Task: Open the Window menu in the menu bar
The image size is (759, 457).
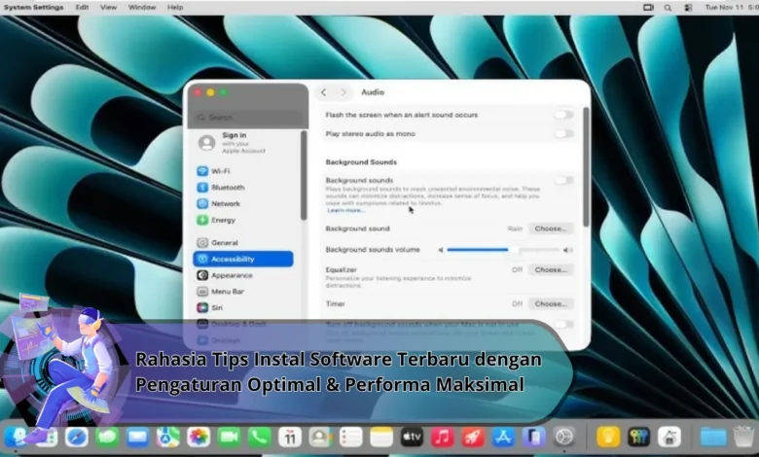Action: click(142, 7)
